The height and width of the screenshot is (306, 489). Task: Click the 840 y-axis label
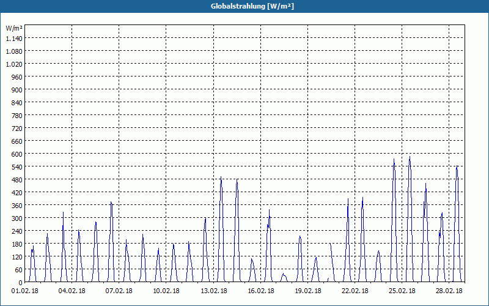pyautogui.click(x=17, y=102)
